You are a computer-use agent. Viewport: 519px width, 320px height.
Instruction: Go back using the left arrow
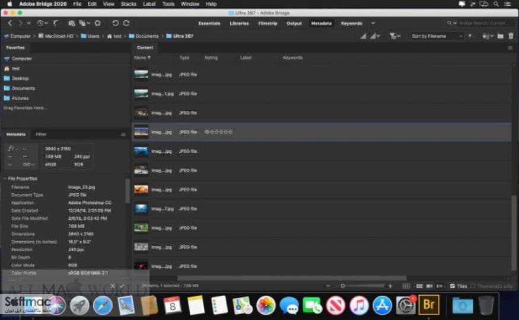[10, 23]
